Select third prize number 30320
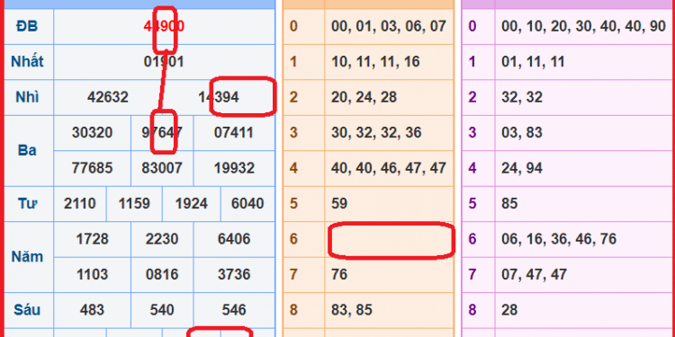The width and height of the screenshot is (675, 337). coord(92,133)
